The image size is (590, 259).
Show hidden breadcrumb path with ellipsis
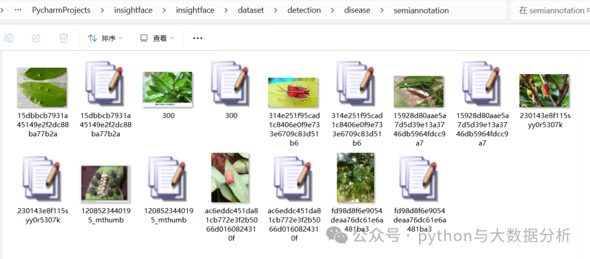coord(17,10)
